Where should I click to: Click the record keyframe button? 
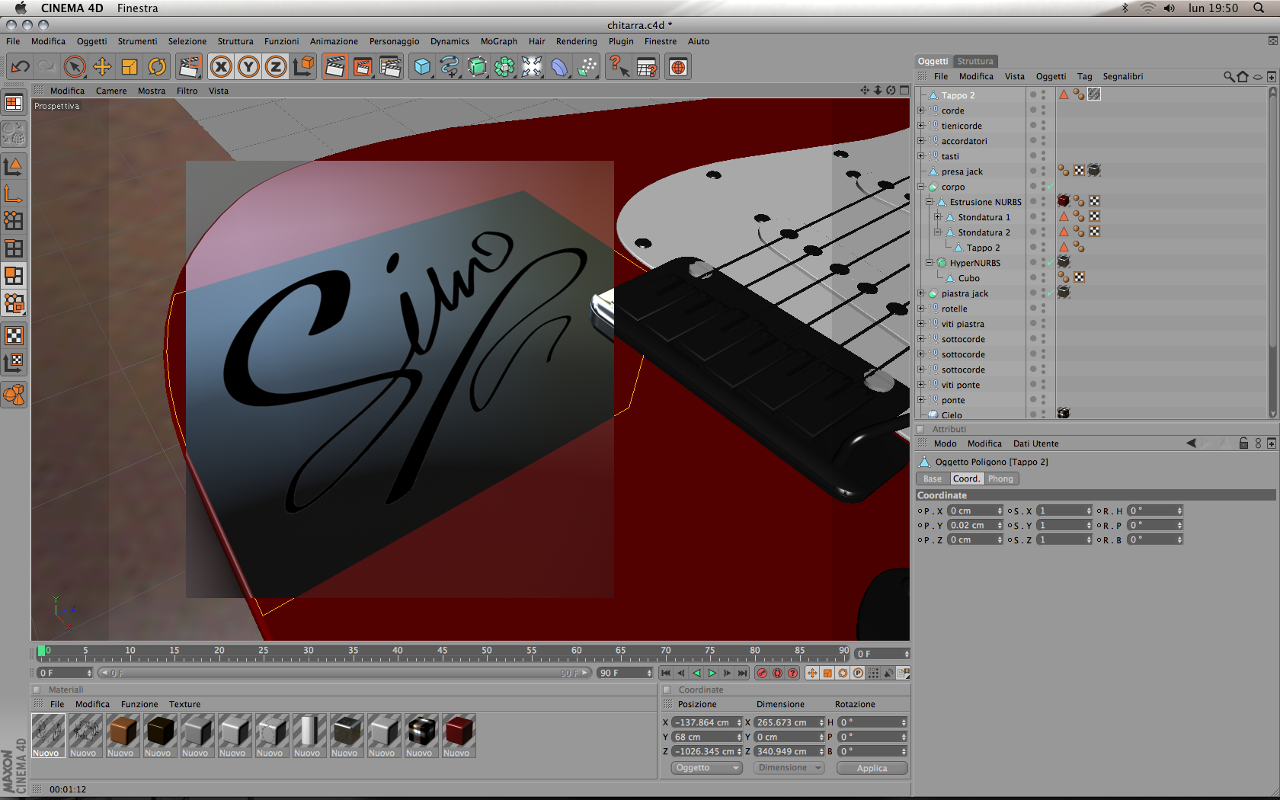pyautogui.click(x=762, y=674)
